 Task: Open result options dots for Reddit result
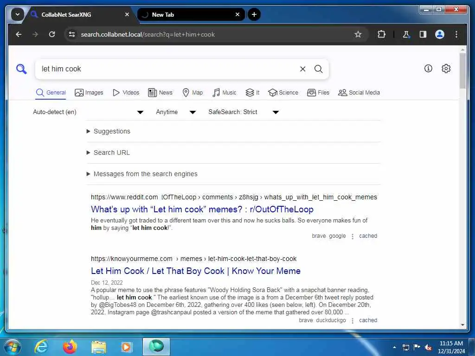click(x=353, y=236)
